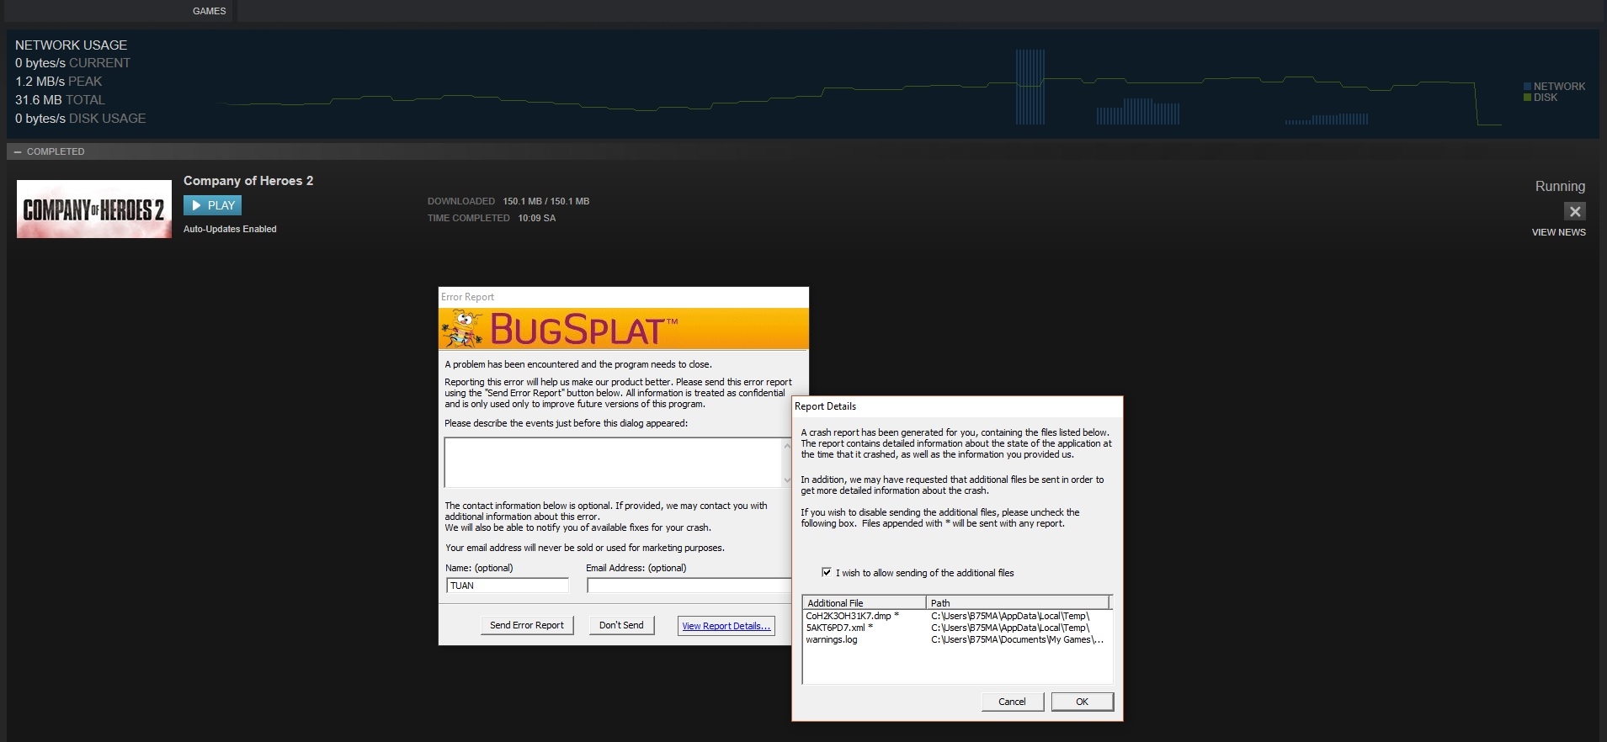
Task: Open View Report Details link
Action: click(726, 626)
